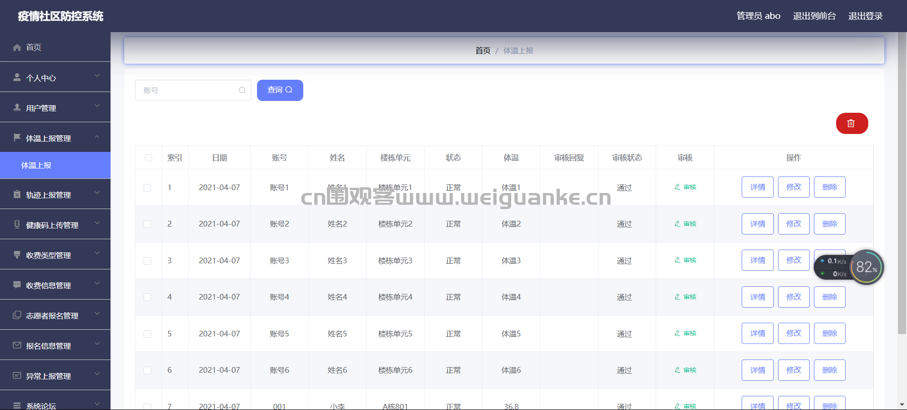
Task: Expand the 志愿者报名管理 menu chevron
Action: tap(97, 313)
